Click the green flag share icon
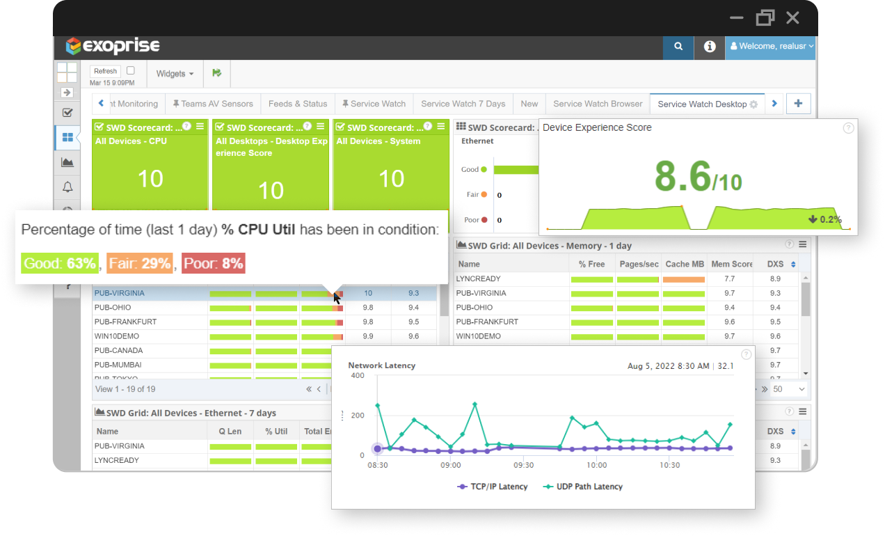 pos(216,72)
